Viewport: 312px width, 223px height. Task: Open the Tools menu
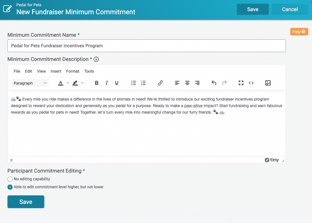click(89, 71)
